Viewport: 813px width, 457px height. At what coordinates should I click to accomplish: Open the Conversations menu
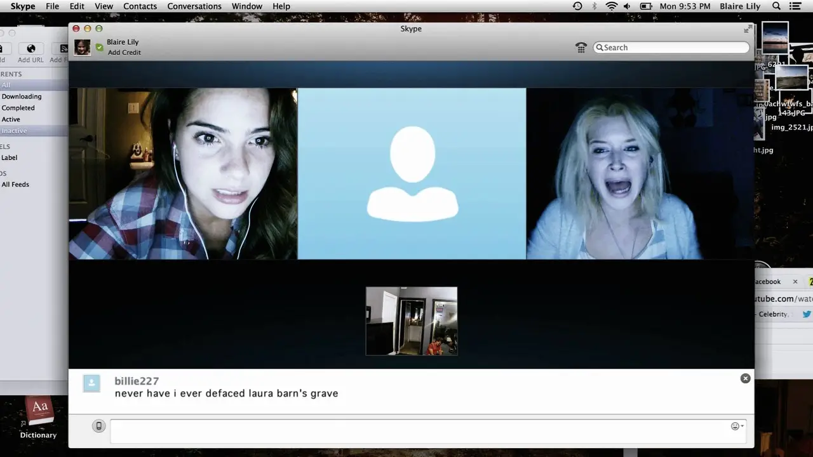(194, 6)
